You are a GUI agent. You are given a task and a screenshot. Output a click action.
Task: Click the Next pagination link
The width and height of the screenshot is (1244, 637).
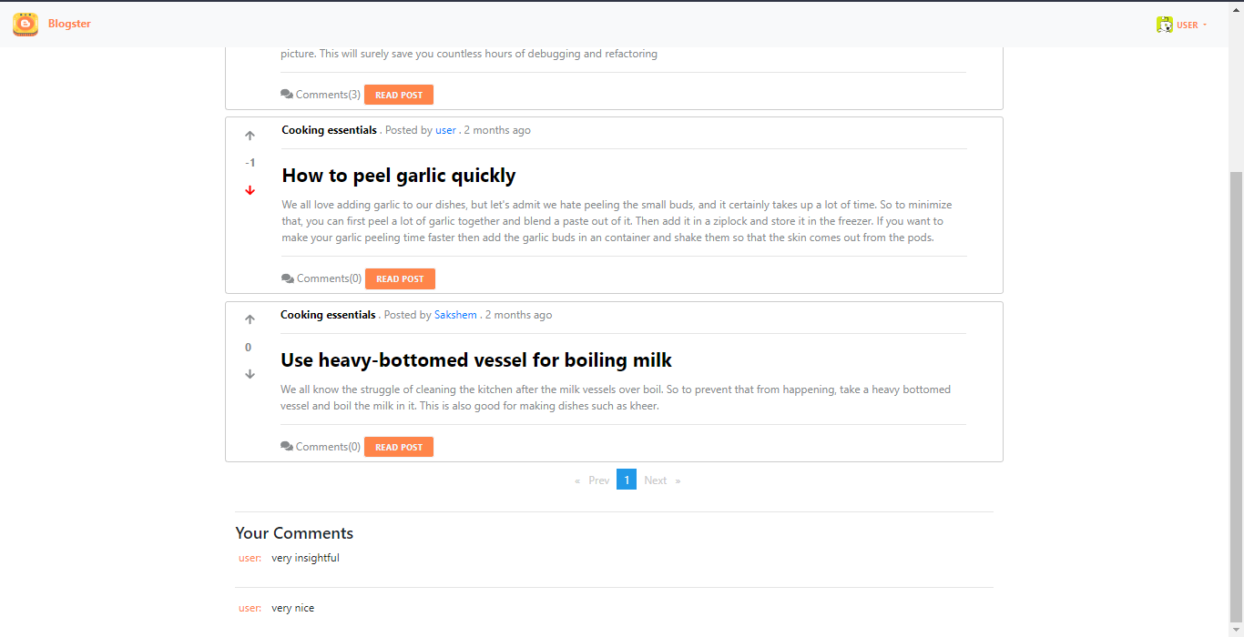click(x=655, y=479)
